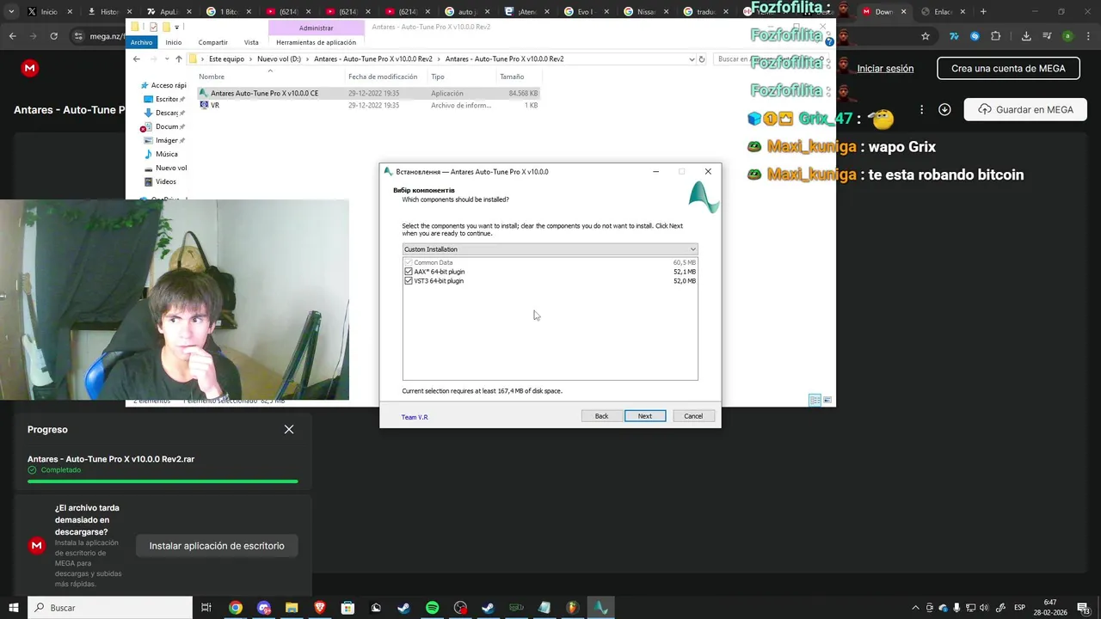This screenshot has height=619, width=1101.
Task: Click 'Este equipo' in the address path
Action: 227,59
